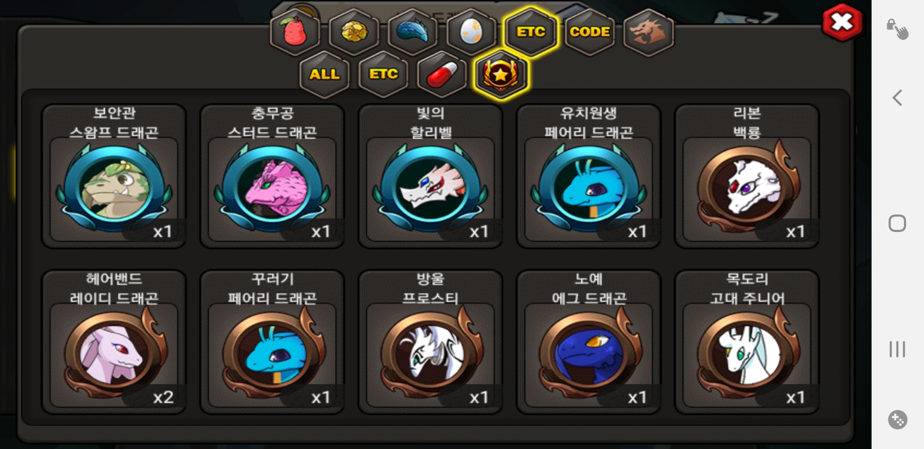
Task: Filter by red capsule pill icon
Action: click(x=442, y=74)
